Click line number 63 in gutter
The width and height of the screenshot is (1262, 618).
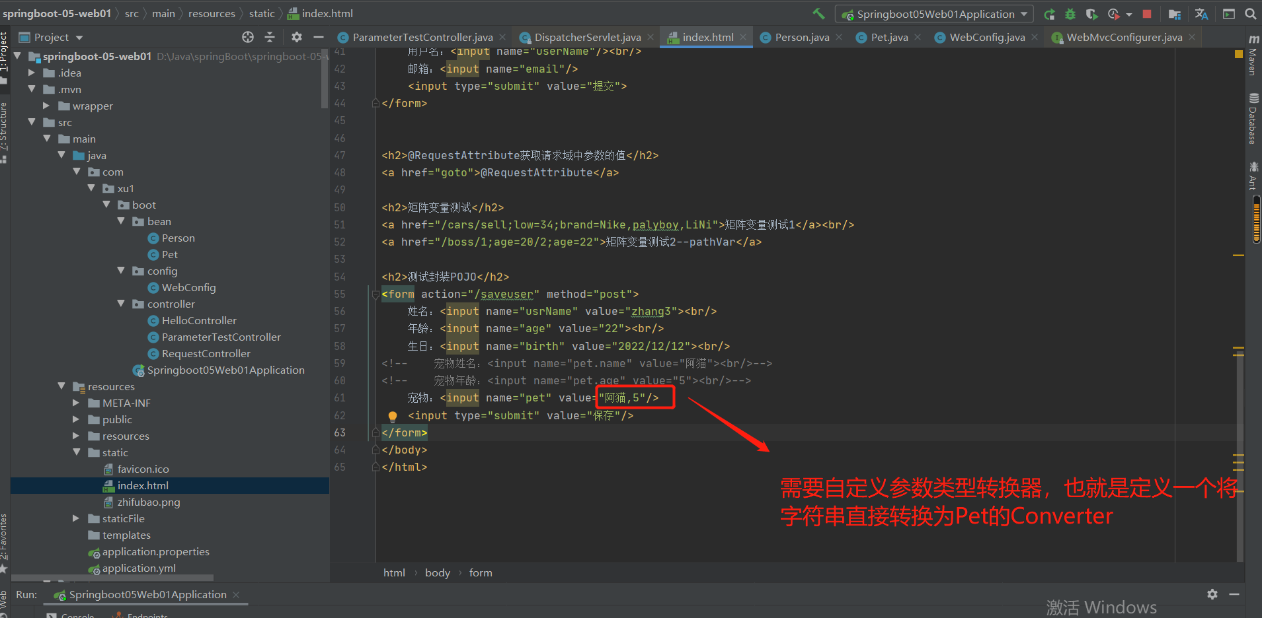(x=340, y=432)
